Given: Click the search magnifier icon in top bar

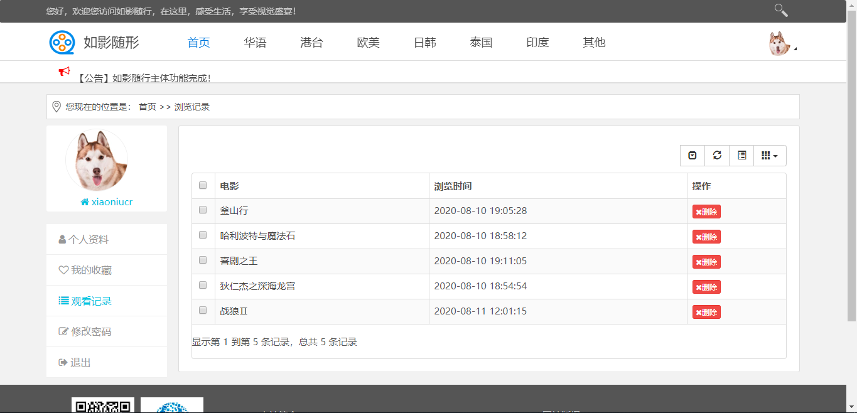Looking at the screenshot, I should 781,10.
